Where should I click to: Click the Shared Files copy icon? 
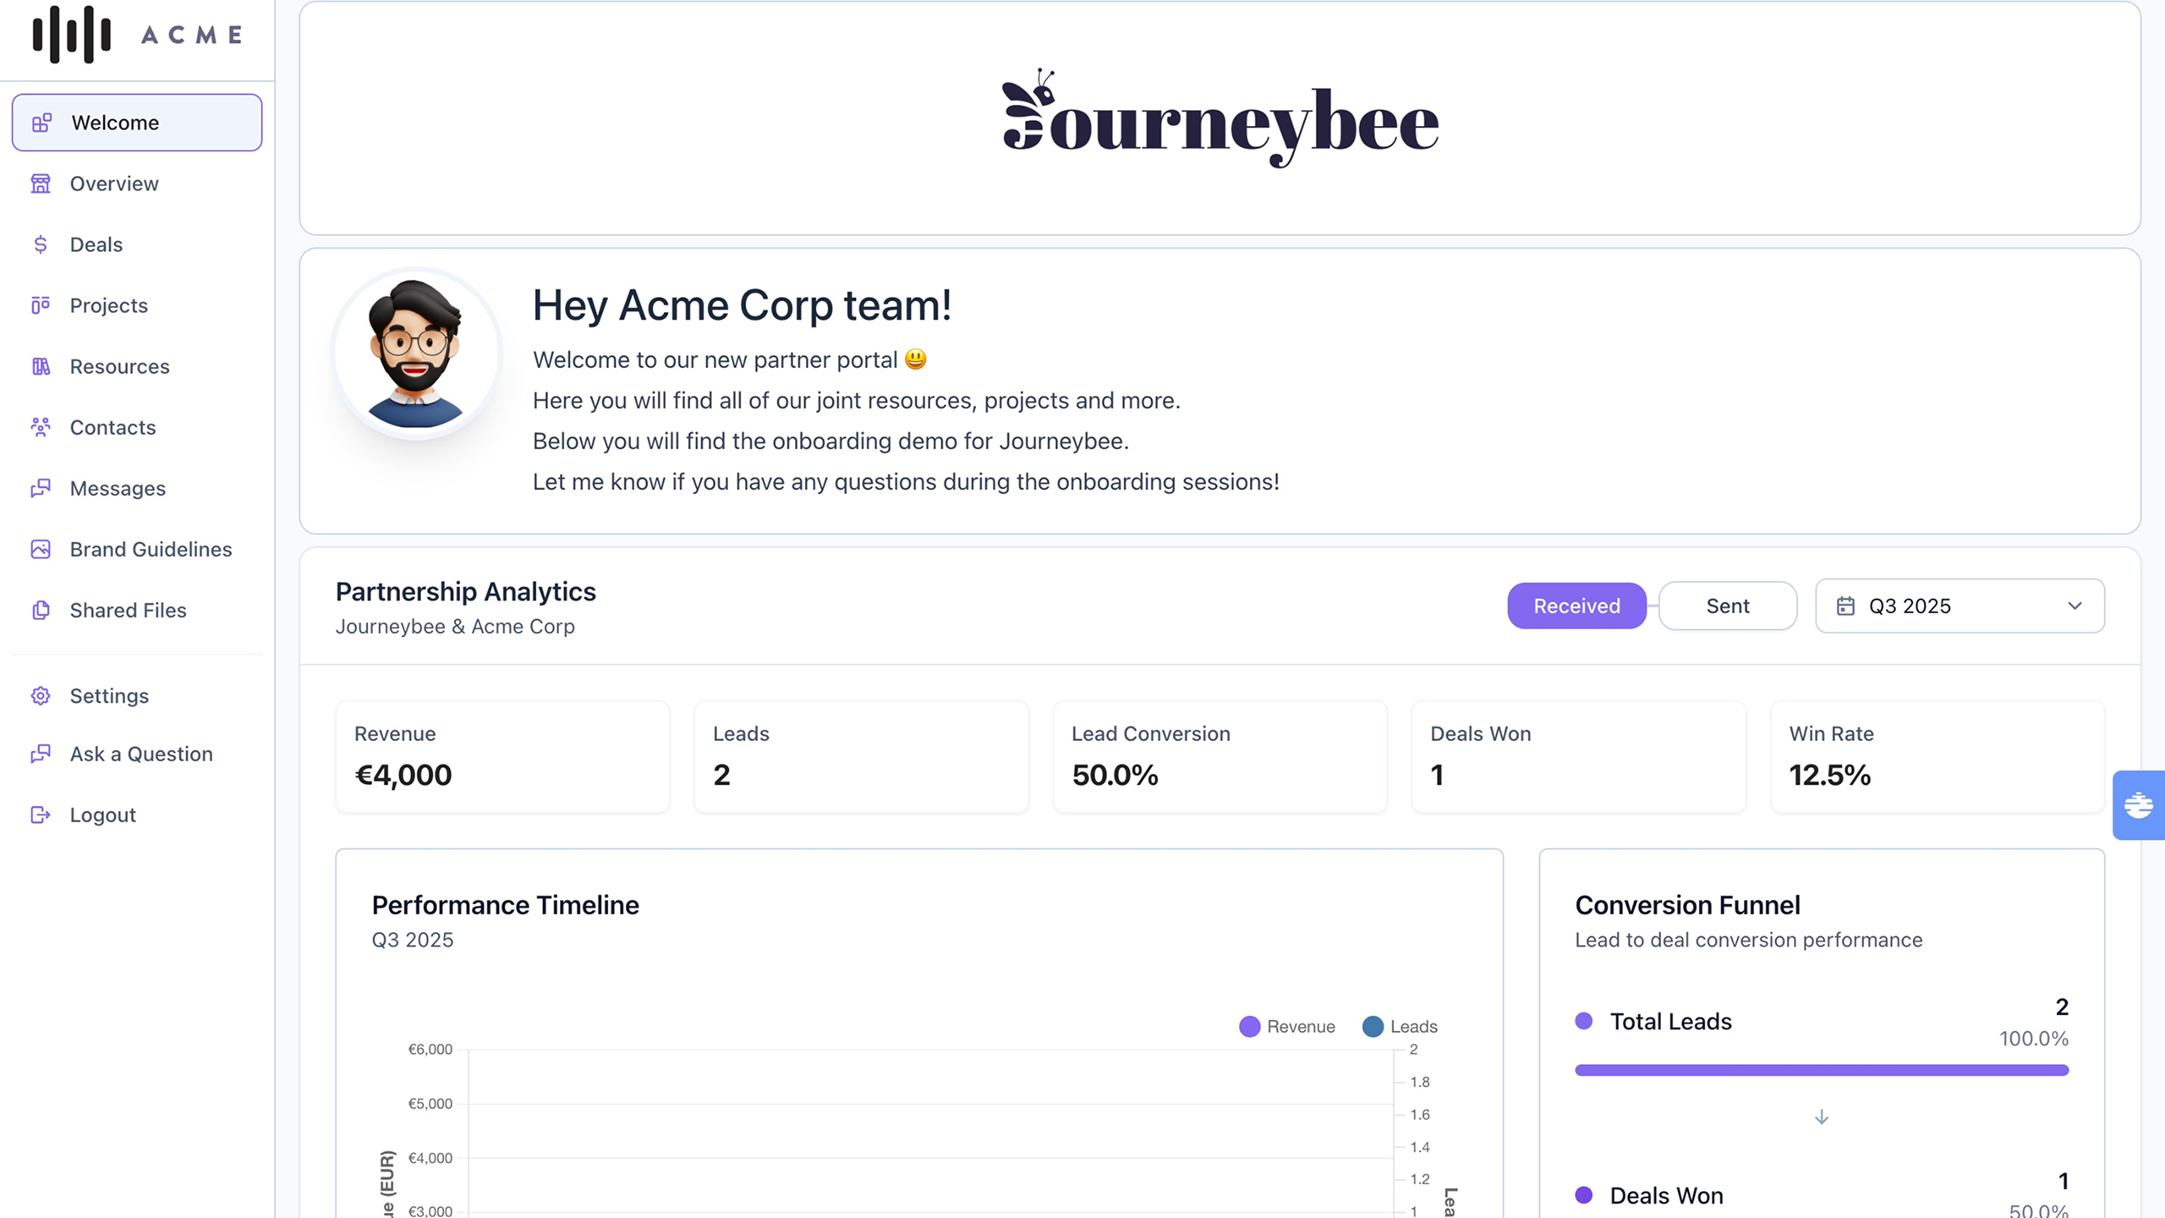[41, 610]
